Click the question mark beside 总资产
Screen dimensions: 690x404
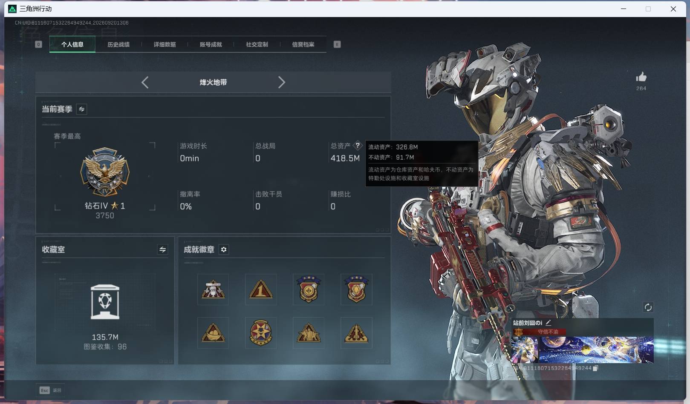[x=358, y=146]
